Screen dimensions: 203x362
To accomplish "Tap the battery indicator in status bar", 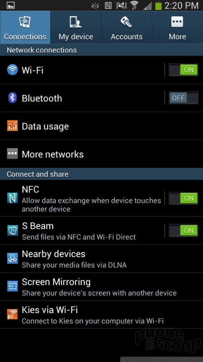I will (158, 5).
